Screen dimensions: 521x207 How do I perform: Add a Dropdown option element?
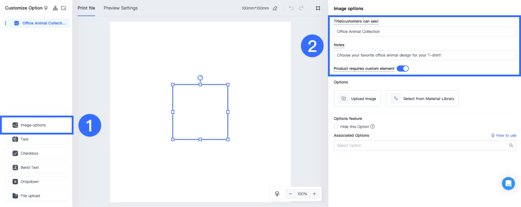click(37, 182)
